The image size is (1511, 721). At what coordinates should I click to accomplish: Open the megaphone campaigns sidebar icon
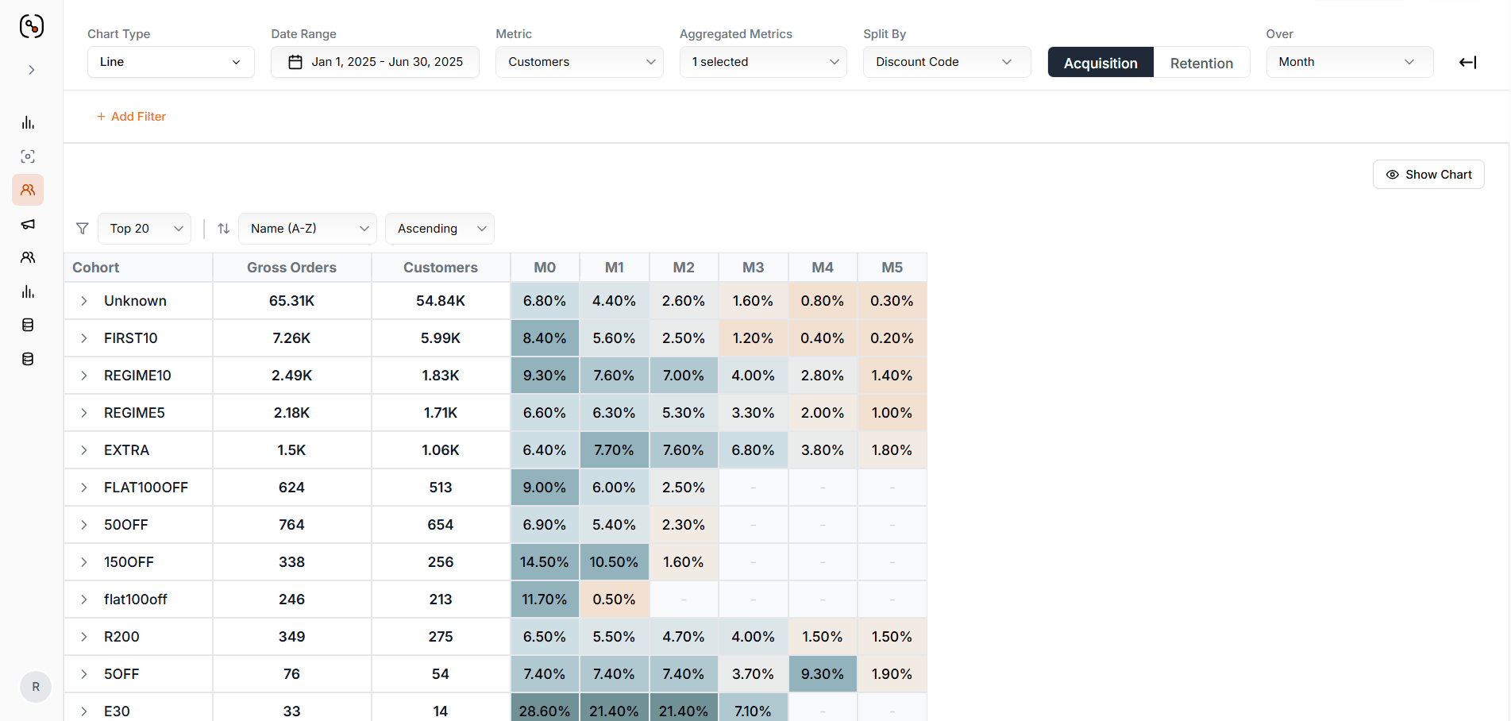click(28, 224)
